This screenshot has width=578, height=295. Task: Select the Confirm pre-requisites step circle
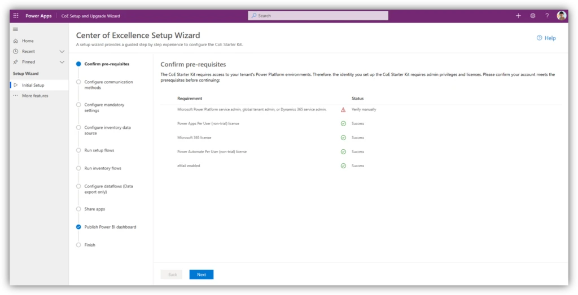tap(78, 64)
